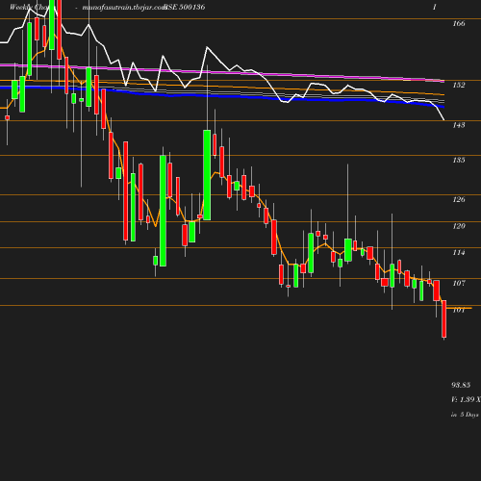This screenshot has width=481, height=481.
Task: Click the 'in 5 Days' text
Action: coord(465,415)
